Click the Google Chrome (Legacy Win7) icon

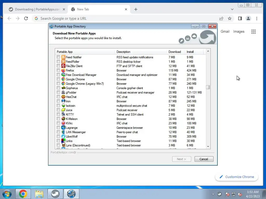63,84
